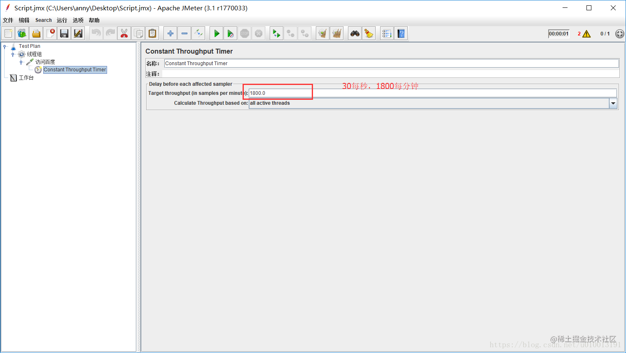
Task: Click the Stop test icon
Action: [245, 33]
